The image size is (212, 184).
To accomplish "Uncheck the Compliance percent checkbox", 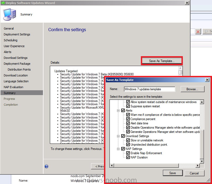I will tap(128, 119).
